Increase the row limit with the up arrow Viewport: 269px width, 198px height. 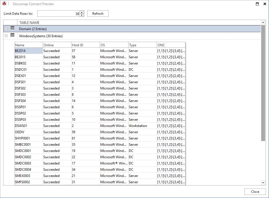(82, 12)
